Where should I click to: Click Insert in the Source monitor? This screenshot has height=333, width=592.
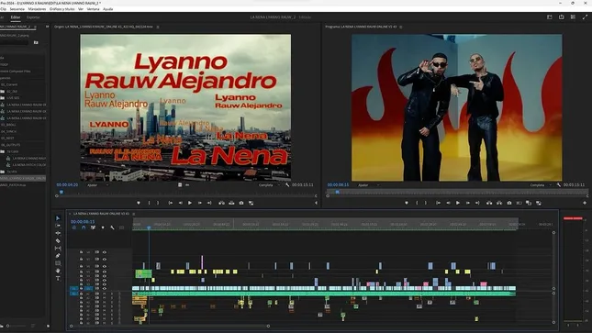click(221, 203)
